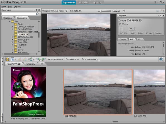Image resolution: width=166 pixels, height=124 pixels.
Task: Click the rotate left icon
Action: 38,59
